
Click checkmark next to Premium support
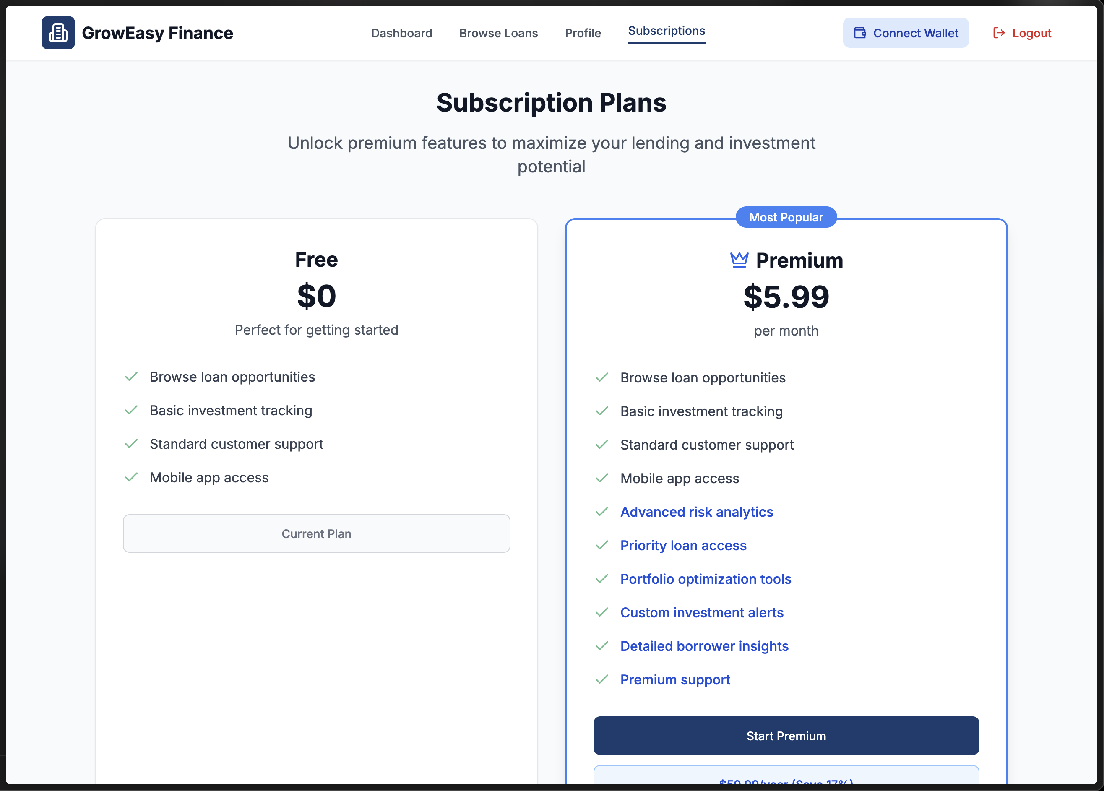point(601,679)
